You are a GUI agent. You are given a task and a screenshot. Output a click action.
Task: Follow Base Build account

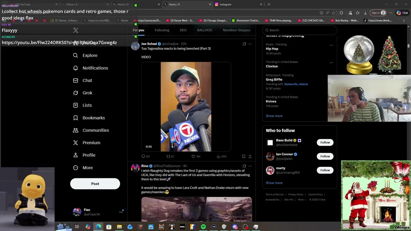[325, 142]
